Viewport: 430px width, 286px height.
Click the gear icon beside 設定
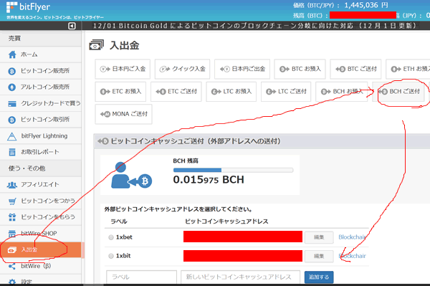[12, 282]
